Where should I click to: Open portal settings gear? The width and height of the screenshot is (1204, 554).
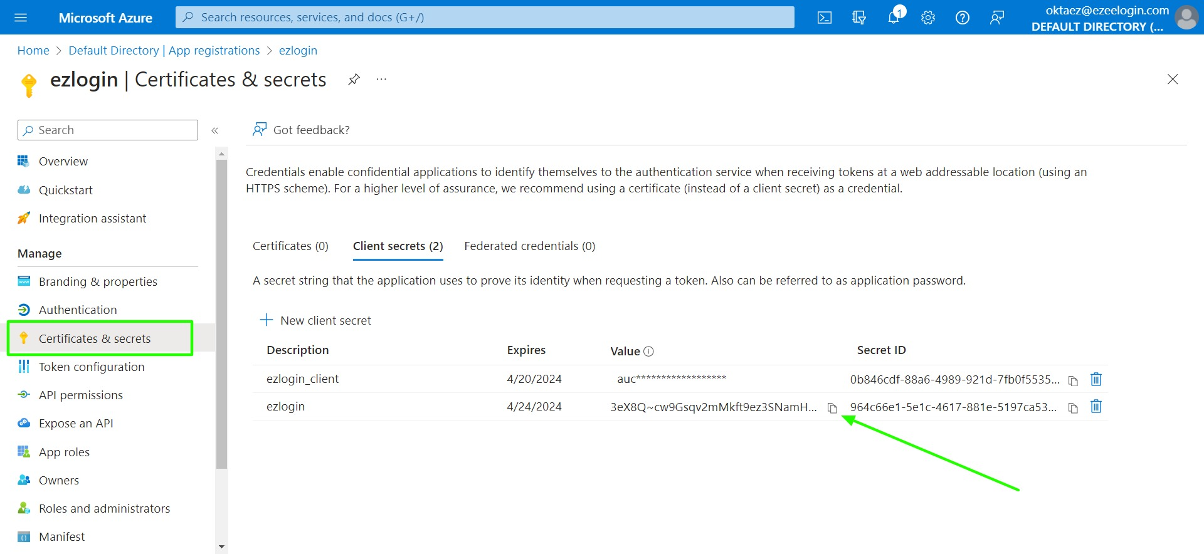coord(928,18)
